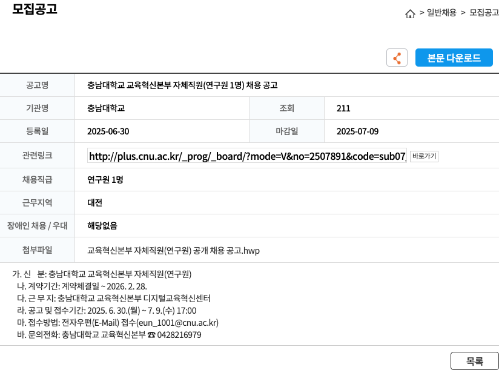Click the workplace line 디지털교육혁신센터
This screenshot has width=499, height=370.
coord(114,299)
